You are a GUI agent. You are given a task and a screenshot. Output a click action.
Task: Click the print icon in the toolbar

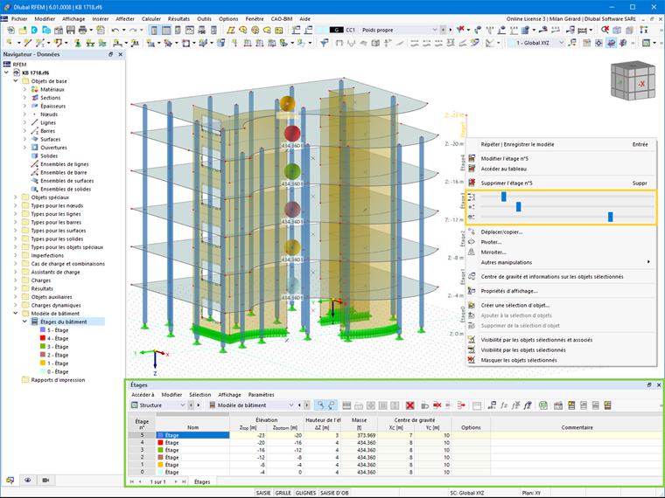pyautogui.click(x=83, y=30)
